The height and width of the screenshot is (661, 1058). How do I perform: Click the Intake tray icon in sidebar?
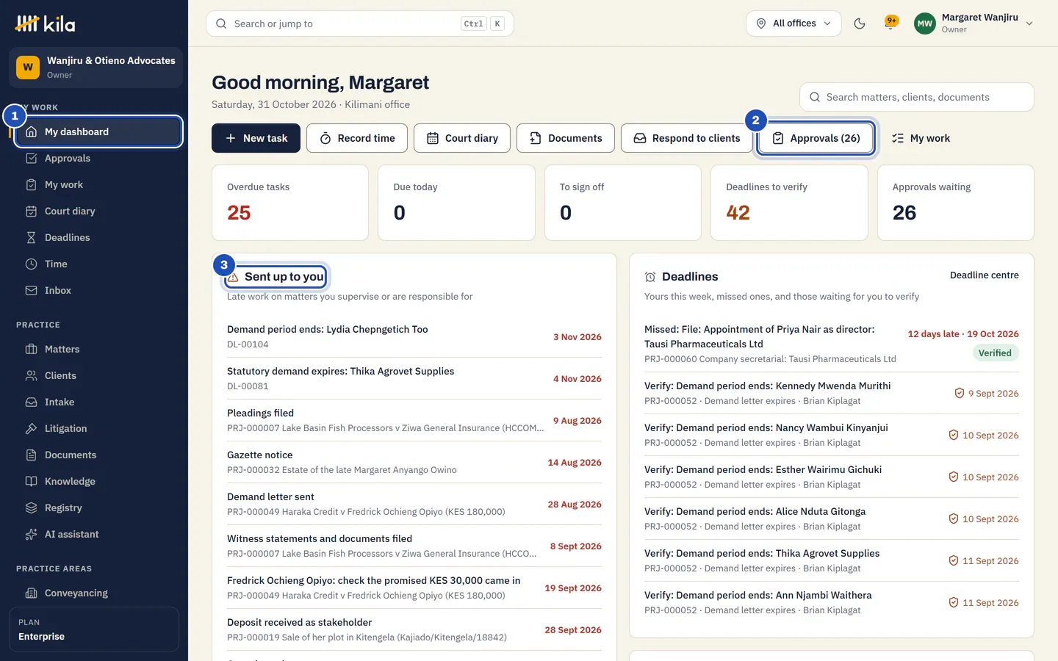tap(31, 402)
